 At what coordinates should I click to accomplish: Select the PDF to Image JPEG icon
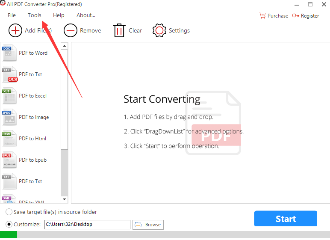[9, 117]
